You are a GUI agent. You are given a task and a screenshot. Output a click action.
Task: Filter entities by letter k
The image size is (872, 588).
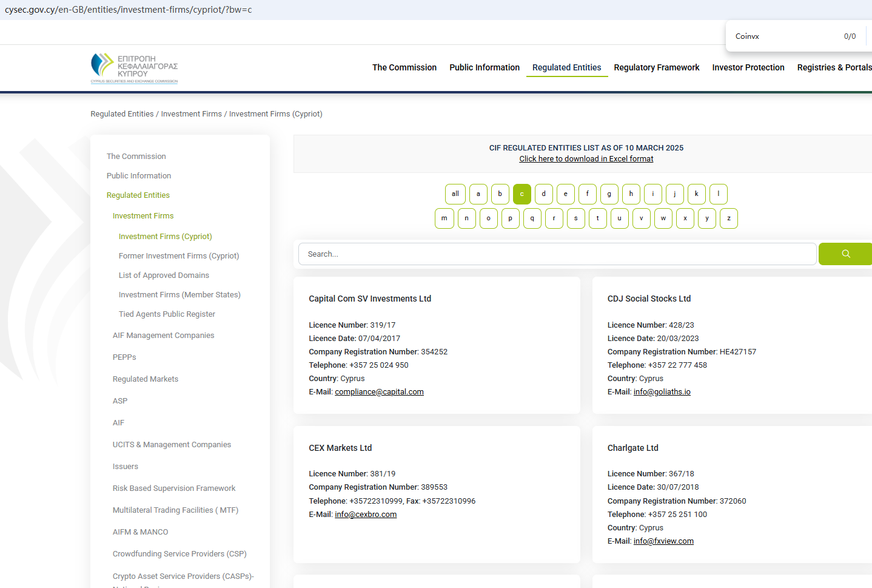[697, 194]
